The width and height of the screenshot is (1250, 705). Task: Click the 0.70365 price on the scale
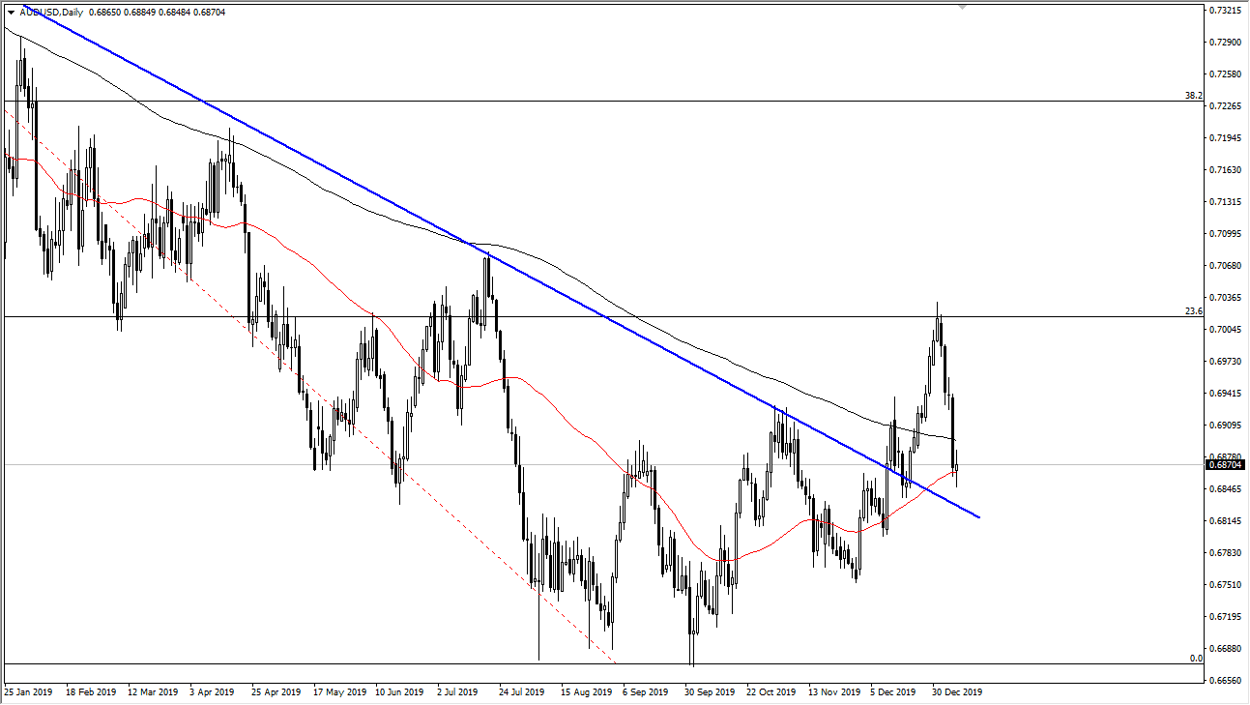tap(1224, 298)
